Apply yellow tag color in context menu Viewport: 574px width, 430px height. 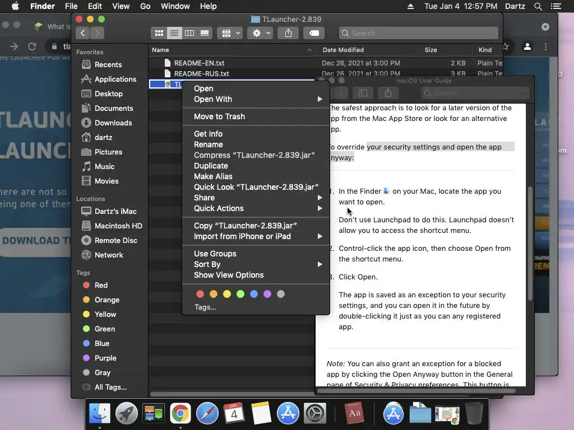tap(227, 294)
